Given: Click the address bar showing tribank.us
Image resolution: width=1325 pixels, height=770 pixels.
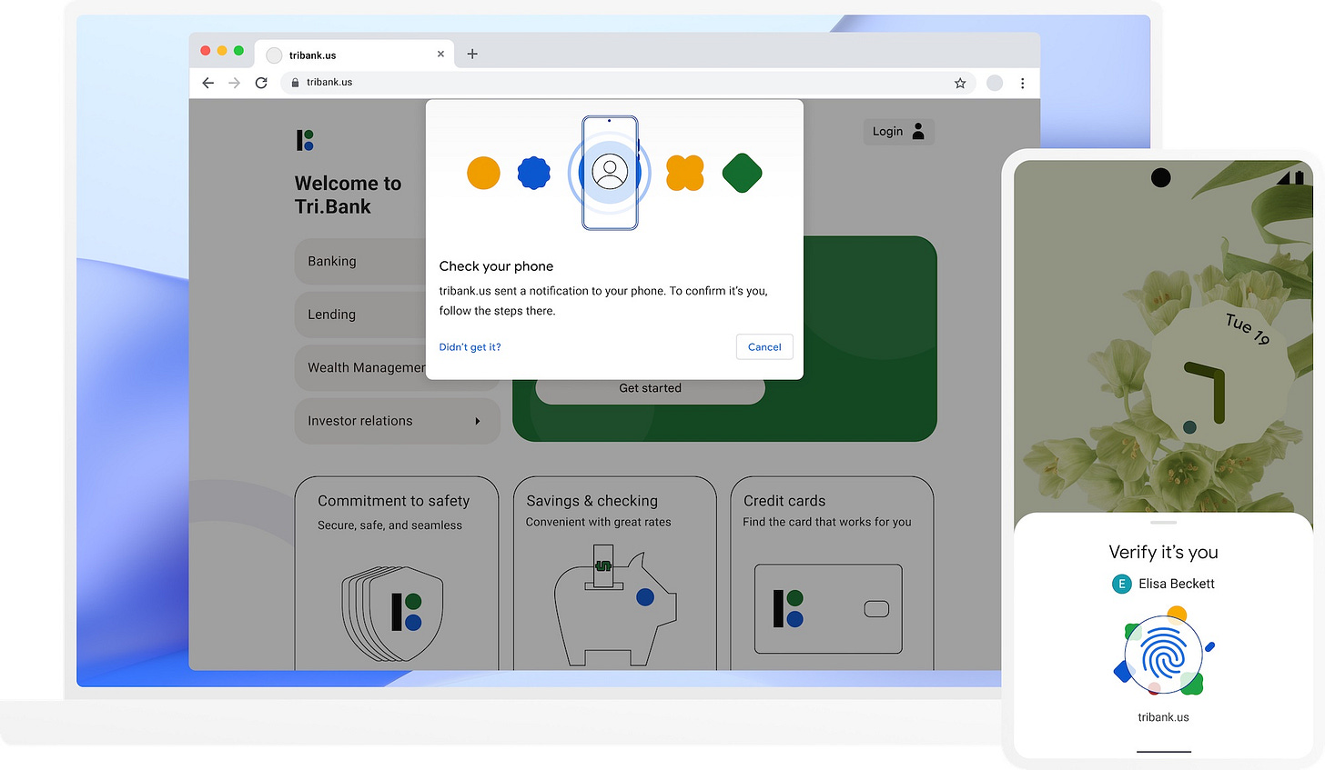Looking at the screenshot, I should tap(628, 83).
